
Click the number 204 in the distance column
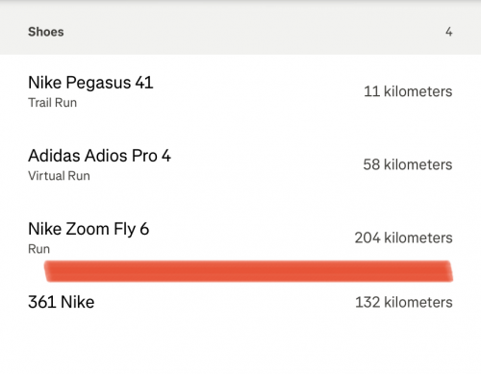[367, 237]
